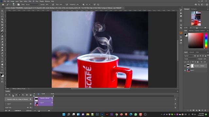
Task: Switch to the Histogram tab
Action: click(194, 9)
